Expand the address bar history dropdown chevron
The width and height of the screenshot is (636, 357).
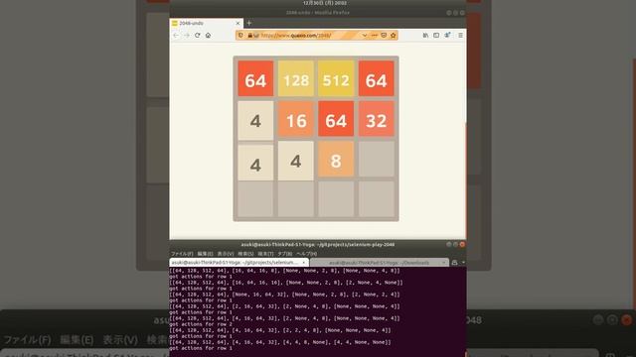coord(365,36)
